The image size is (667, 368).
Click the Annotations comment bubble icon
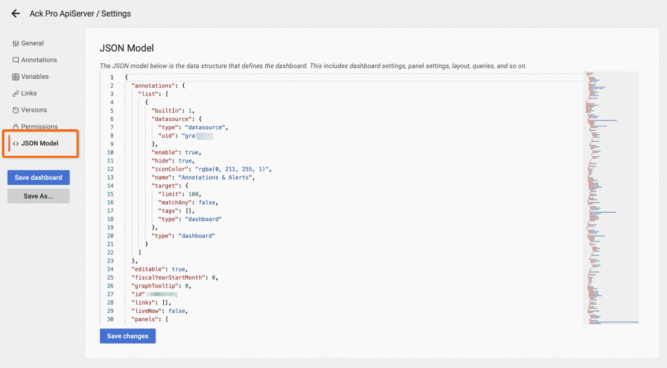click(15, 60)
